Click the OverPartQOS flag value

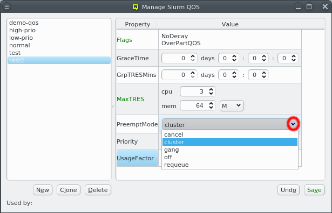(x=181, y=43)
